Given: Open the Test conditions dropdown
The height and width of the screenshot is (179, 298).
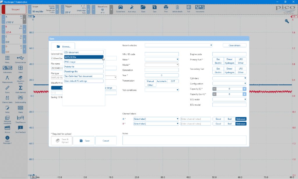Looking at the screenshot, I should tap(162, 90).
